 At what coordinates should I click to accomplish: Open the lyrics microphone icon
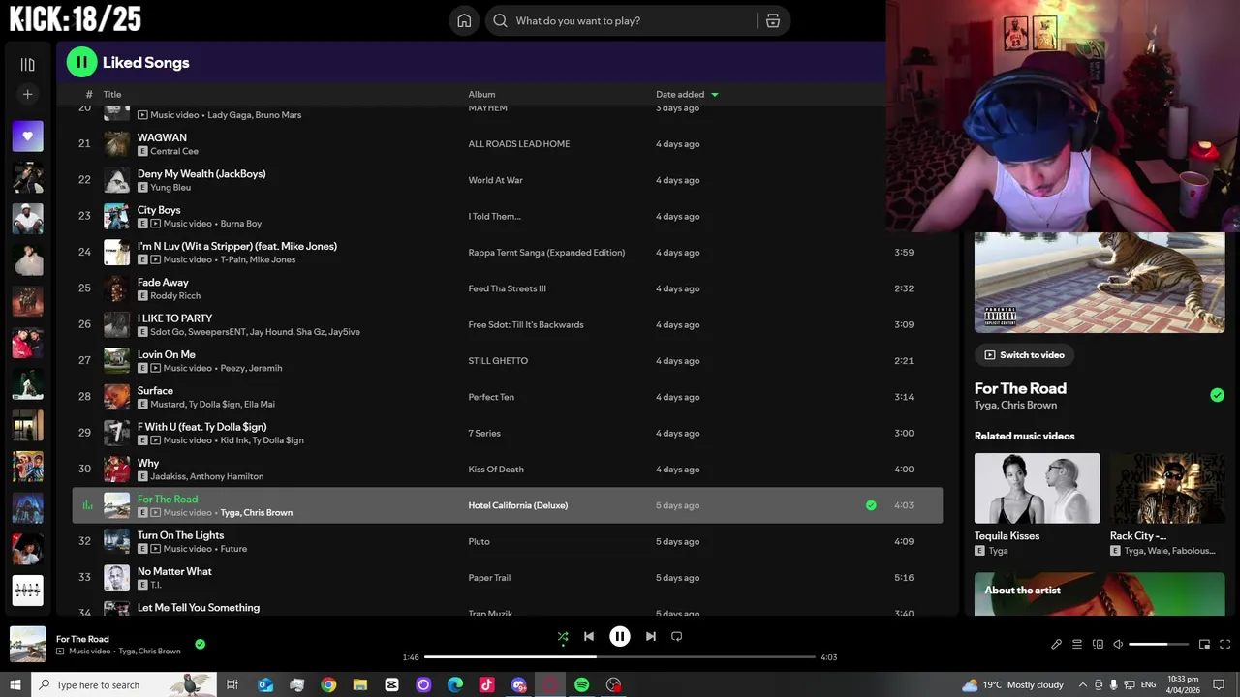click(1056, 644)
